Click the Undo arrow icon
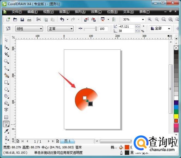The image size is (181, 158). pos(62,20)
